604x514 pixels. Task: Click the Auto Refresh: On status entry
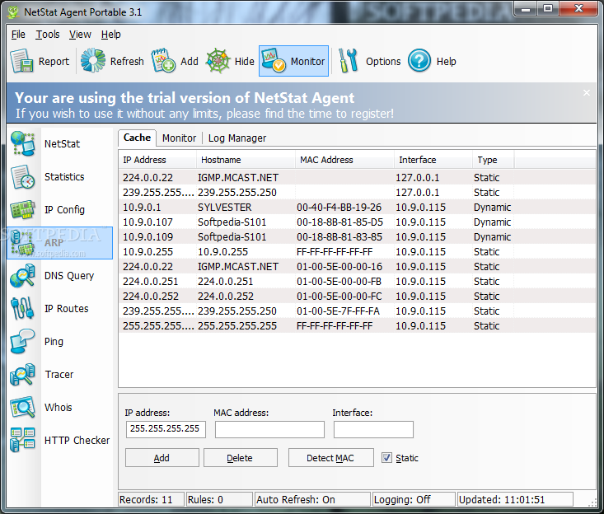312,499
